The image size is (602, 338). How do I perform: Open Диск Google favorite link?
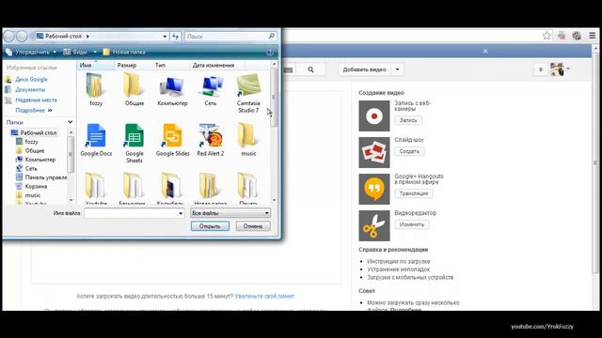tap(31, 79)
